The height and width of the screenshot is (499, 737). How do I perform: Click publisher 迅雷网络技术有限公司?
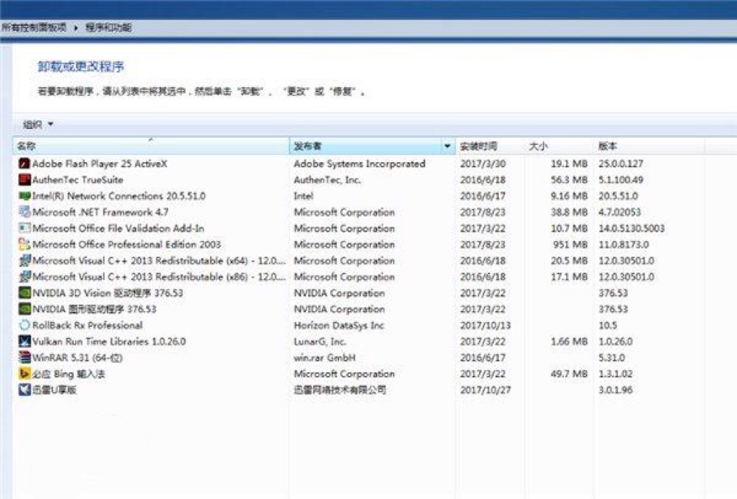(x=340, y=389)
